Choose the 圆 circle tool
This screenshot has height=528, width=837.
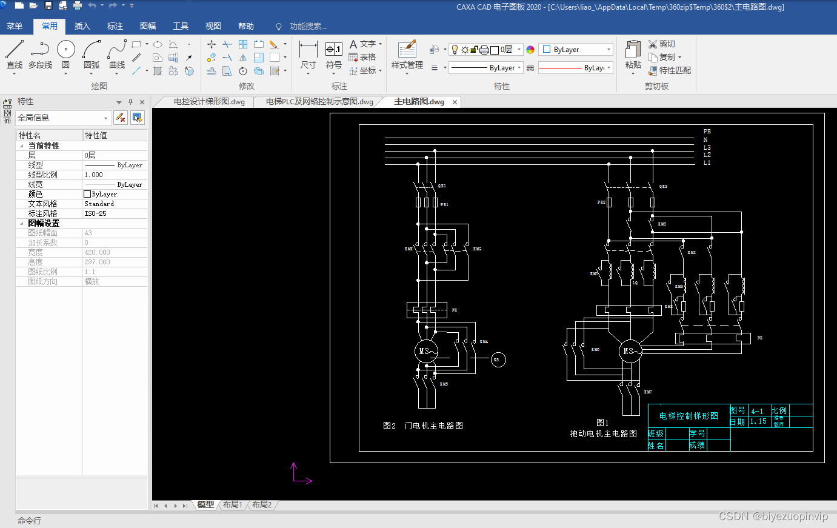65,55
